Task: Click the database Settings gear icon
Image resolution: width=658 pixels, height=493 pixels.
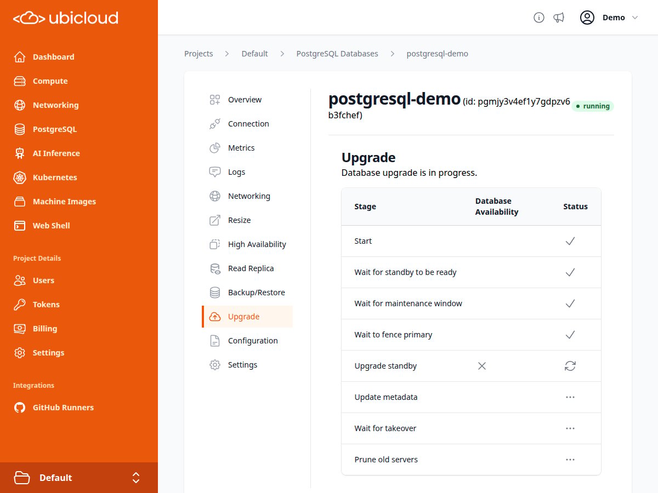Action: coord(215,365)
